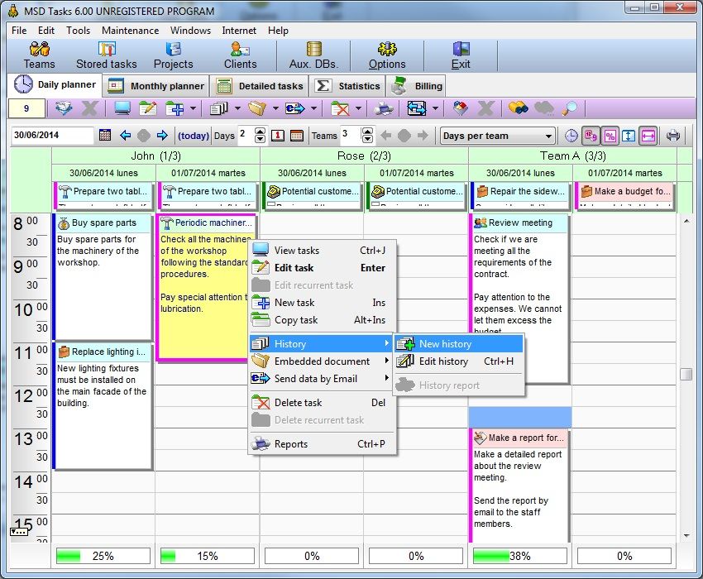Viewport: 703px width, 579px height.
Task: Click the view tasks monitor icon
Action: [x=122, y=108]
